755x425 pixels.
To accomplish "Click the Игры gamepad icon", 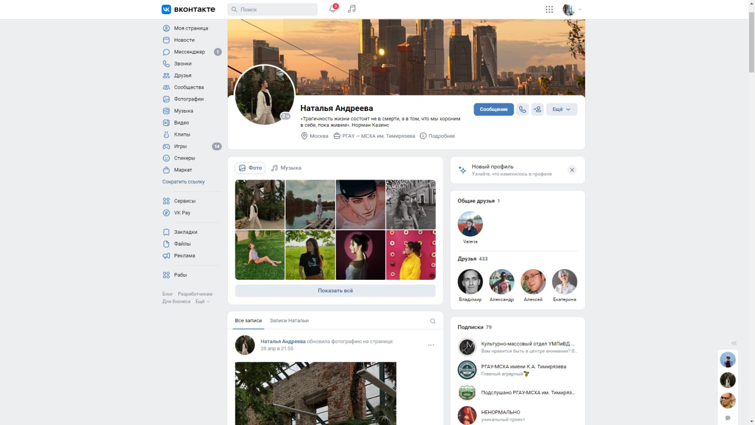I will pos(166,146).
